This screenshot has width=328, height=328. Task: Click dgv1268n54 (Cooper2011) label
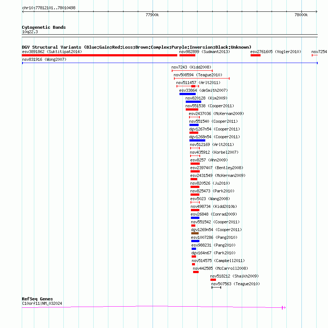coord(214,137)
